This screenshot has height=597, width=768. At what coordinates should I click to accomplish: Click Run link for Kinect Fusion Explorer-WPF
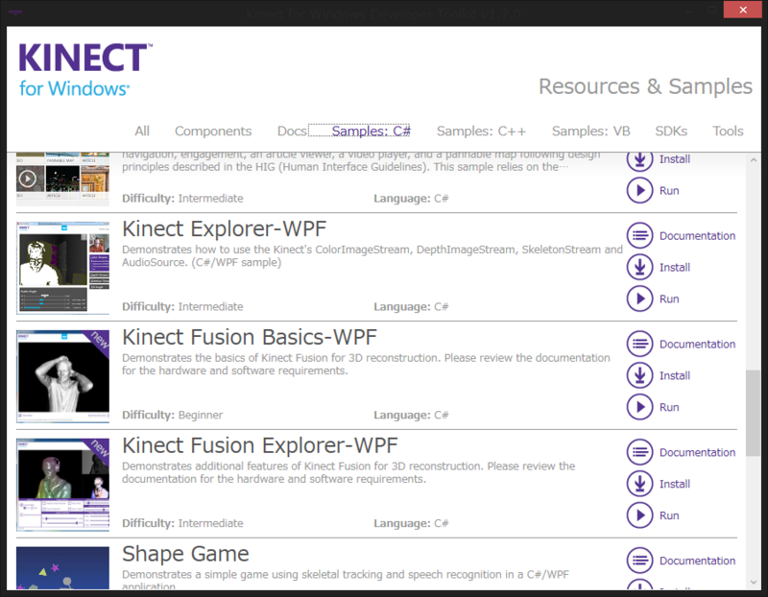[x=669, y=515]
